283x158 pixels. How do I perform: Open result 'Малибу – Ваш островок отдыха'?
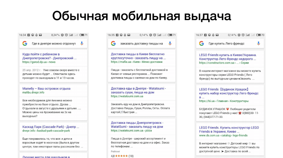tap(46, 89)
